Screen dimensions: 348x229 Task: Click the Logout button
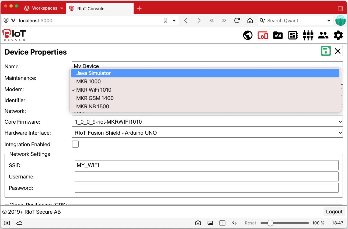[x=334, y=212]
